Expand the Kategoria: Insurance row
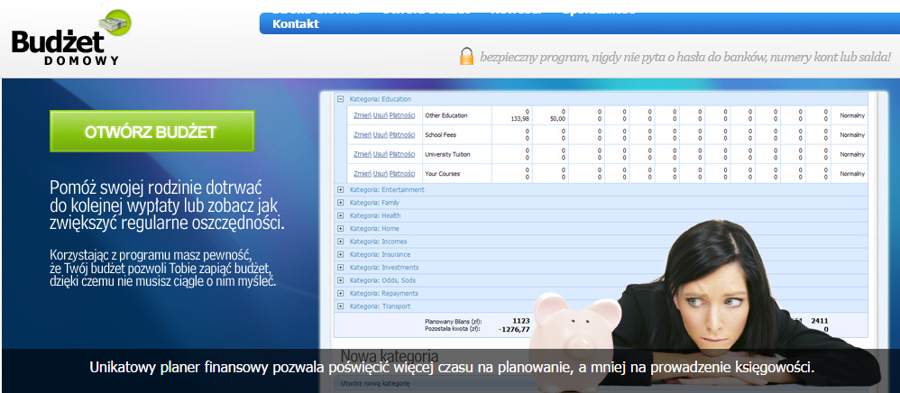Viewport: 900px width, 393px height. [x=340, y=254]
